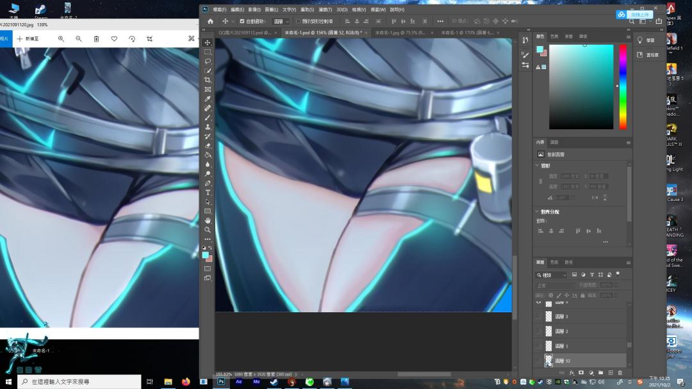The image size is (692, 389).
Task: Show layer 3 via its visibility box
Action: (x=538, y=316)
